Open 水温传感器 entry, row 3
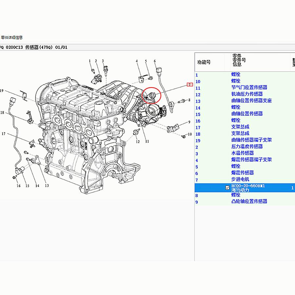 click(245, 153)
